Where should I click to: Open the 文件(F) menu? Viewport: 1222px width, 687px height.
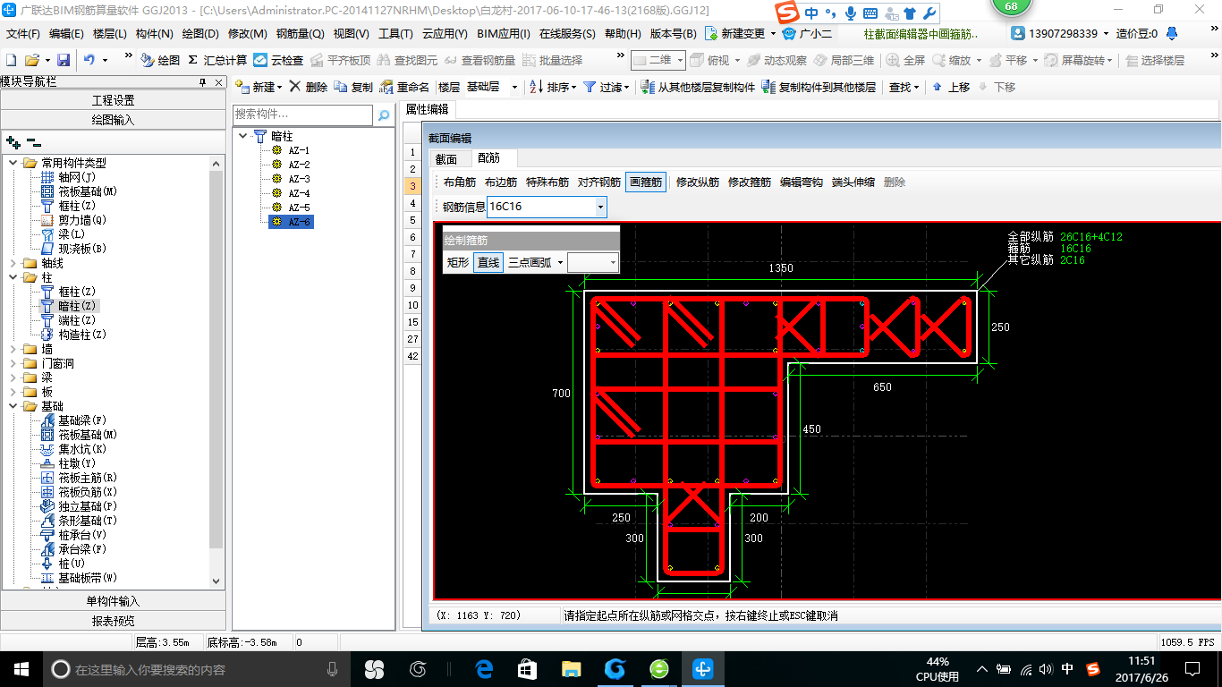tap(23, 34)
